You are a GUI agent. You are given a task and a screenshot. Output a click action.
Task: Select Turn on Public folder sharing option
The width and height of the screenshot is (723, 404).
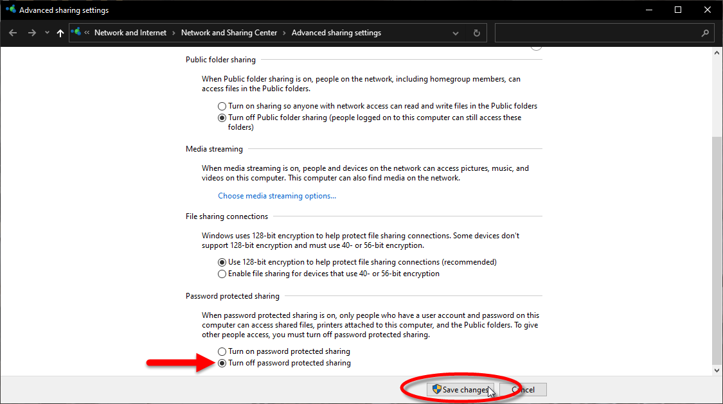[x=222, y=106]
